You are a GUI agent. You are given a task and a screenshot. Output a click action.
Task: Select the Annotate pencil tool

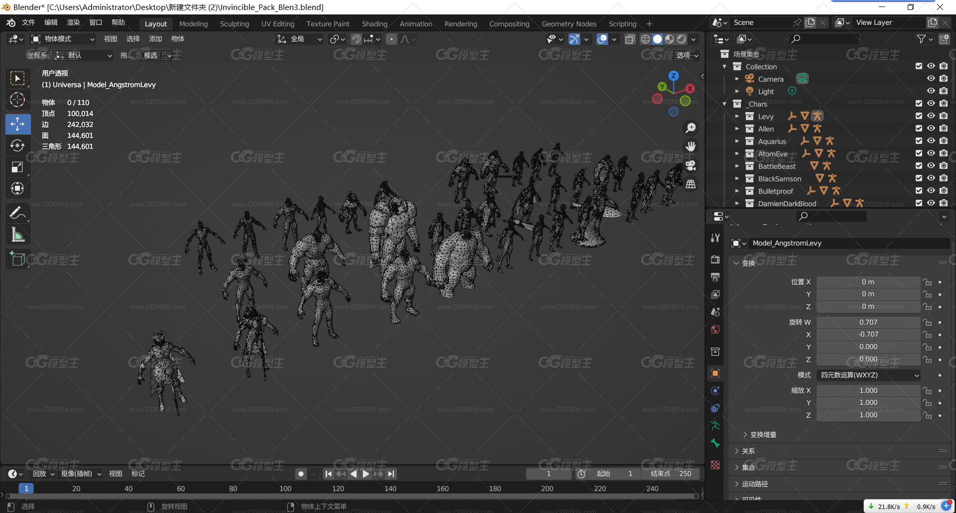[17, 213]
